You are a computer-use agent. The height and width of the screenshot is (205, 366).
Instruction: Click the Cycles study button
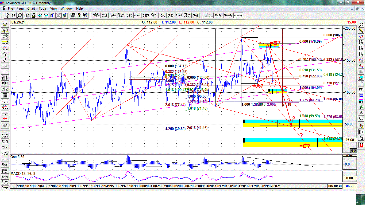[x=113, y=15]
